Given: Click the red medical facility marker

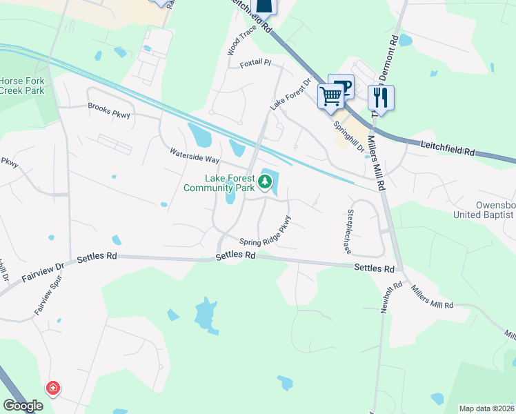Looking at the screenshot, I should [x=53, y=388].
